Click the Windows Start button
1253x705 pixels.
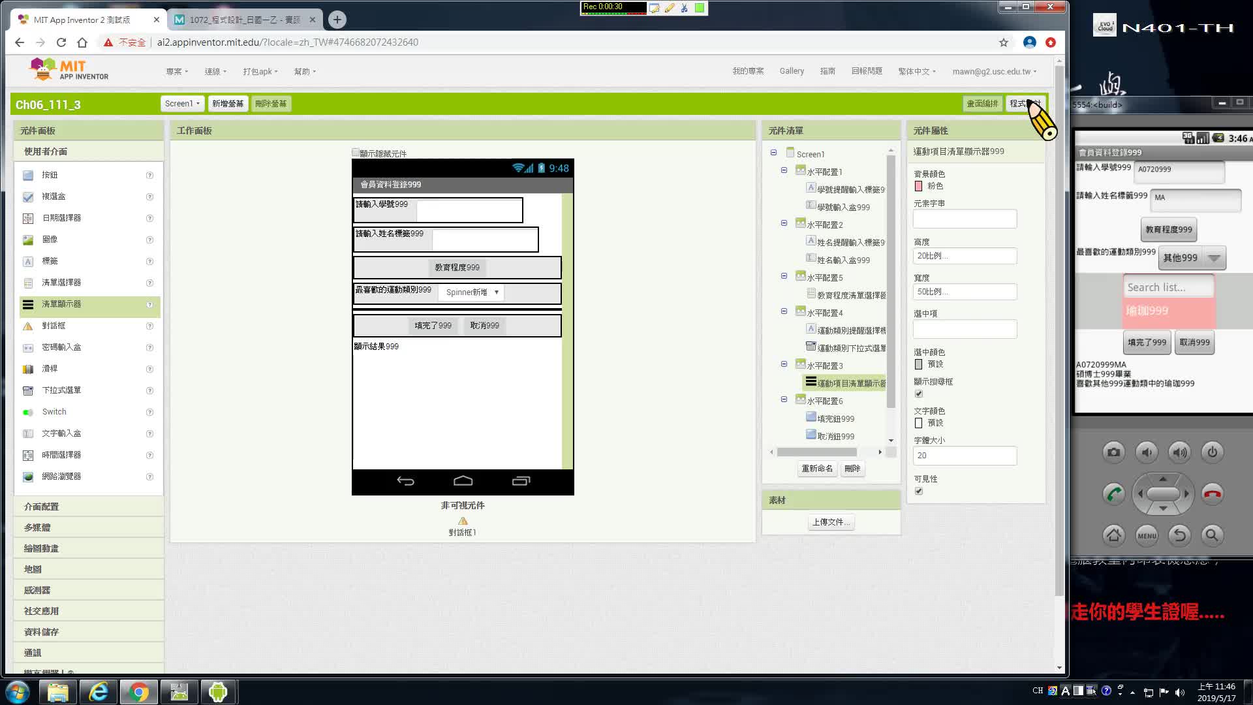pos(18,692)
